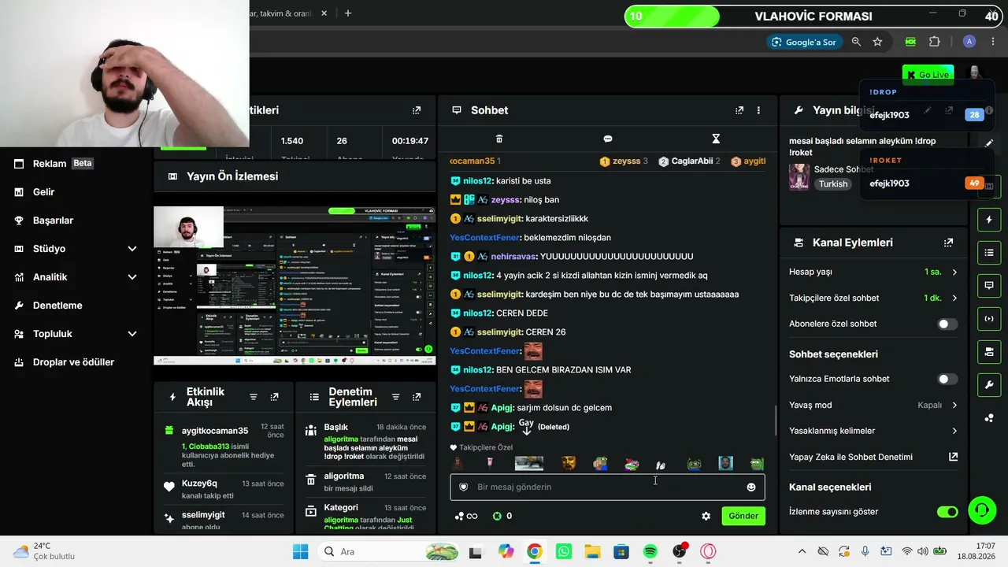Click the chat bubble icon in right sidebar
This screenshot has width=1008, height=567.
[x=989, y=285]
